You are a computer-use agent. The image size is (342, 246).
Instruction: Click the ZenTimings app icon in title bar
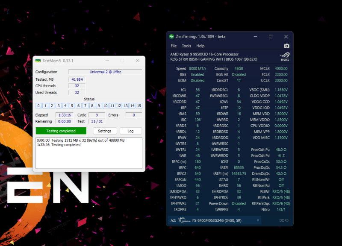coord(172,37)
